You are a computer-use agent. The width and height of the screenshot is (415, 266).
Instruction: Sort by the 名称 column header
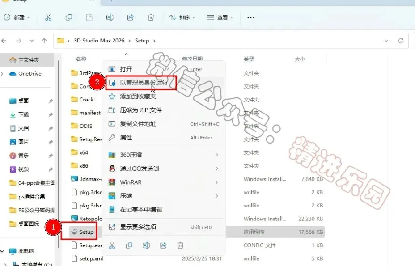click(81, 59)
